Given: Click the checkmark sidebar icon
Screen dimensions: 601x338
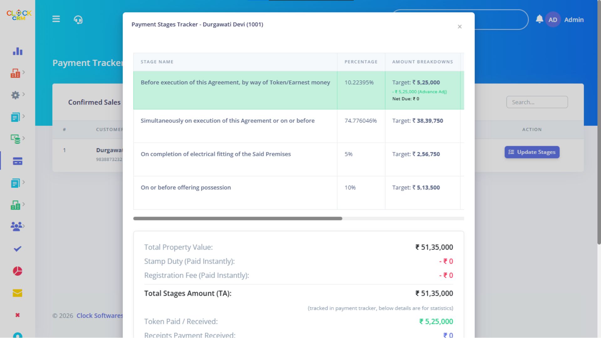Looking at the screenshot, I should click(x=18, y=249).
